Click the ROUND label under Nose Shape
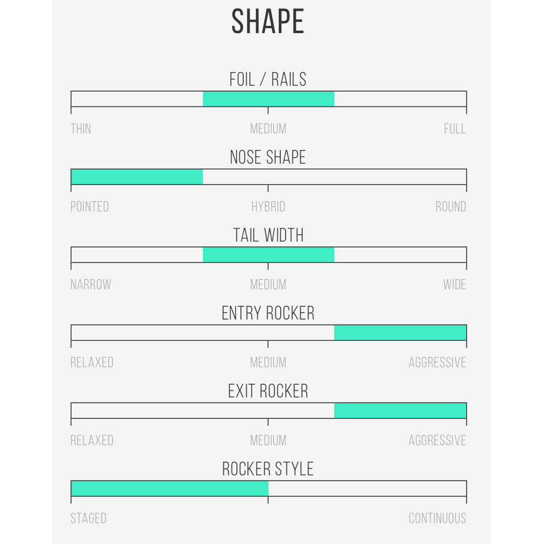 click(x=451, y=207)
